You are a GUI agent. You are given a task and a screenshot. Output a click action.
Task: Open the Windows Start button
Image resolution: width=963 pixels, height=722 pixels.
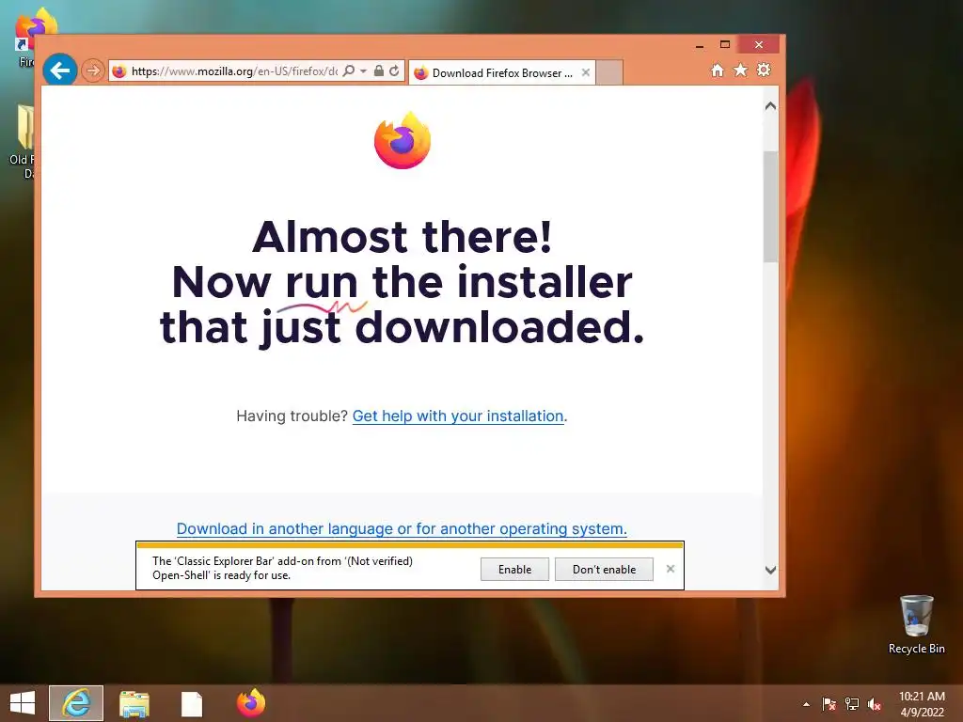23,703
